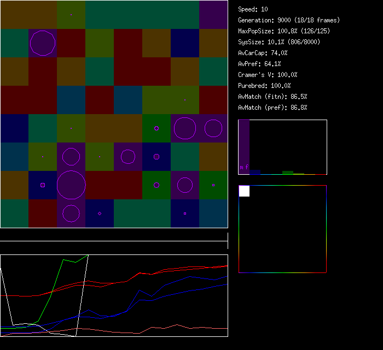Select the 'm f' label in the histogram
Viewport: 383px width, 350px height.
[x=244, y=167]
